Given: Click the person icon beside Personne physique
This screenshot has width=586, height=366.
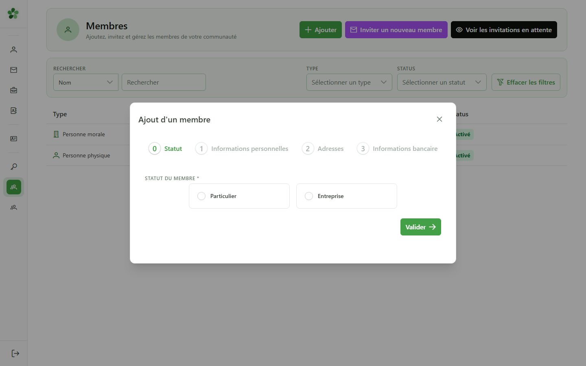Looking at the screenshot, I should pos(56,155).
